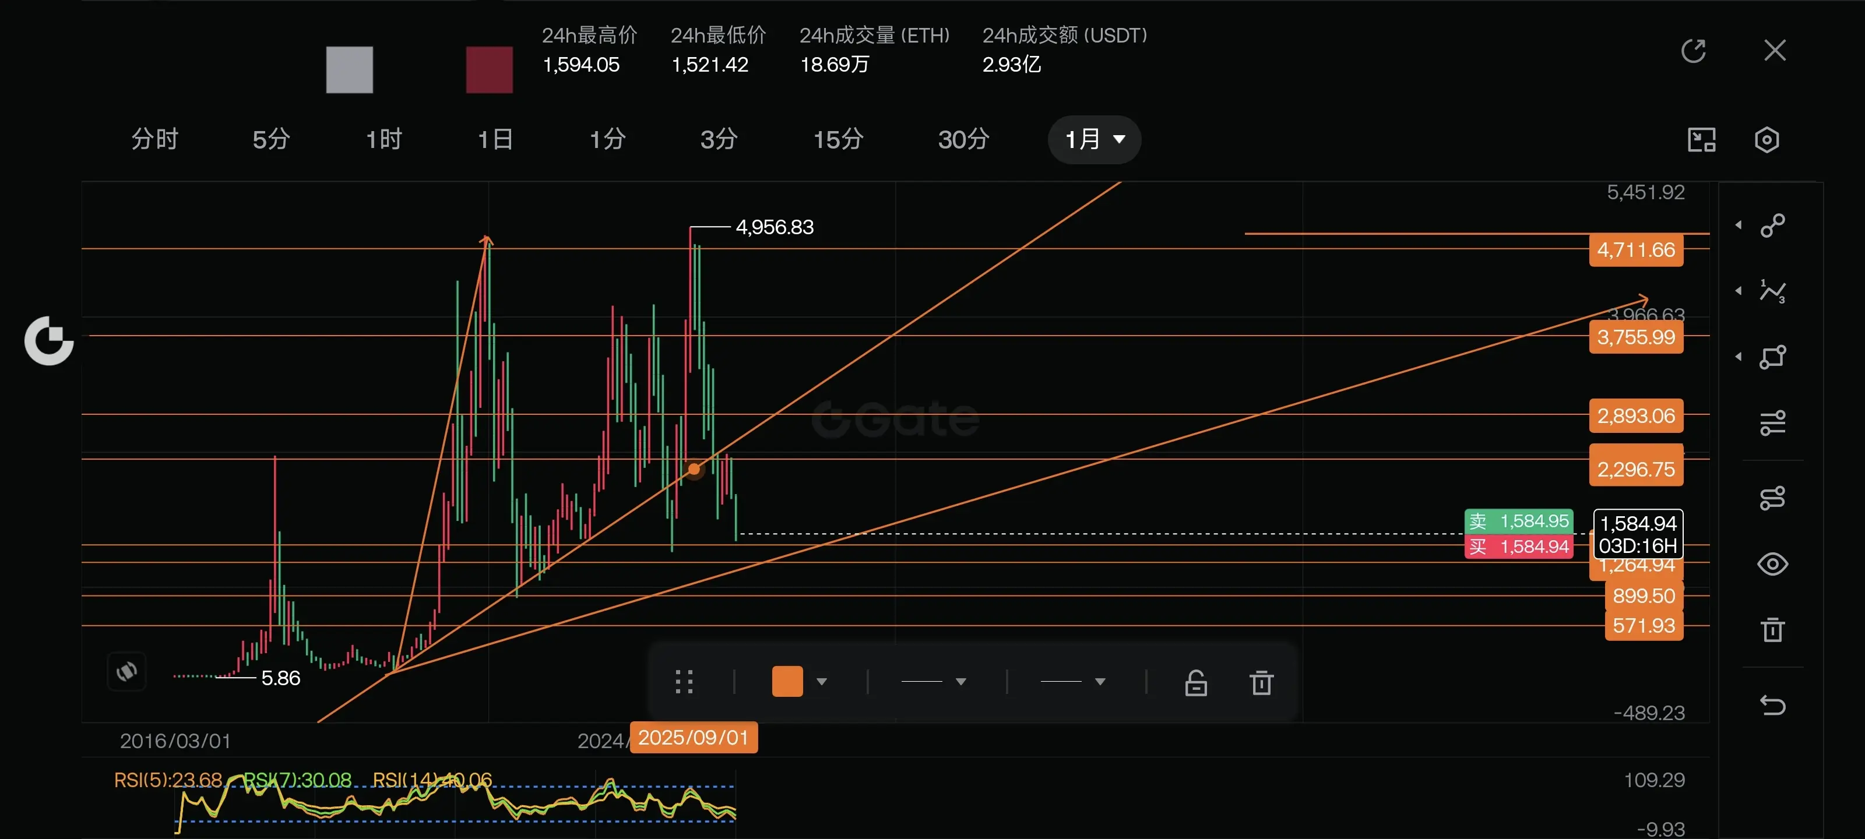Viewport: 1865px width, 839px height.
Task: Select the 571.93 price level label
Action: [1644, 625]
